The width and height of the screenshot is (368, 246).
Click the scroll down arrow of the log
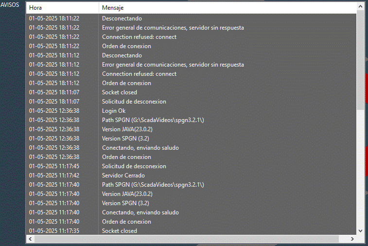[360, 231]
